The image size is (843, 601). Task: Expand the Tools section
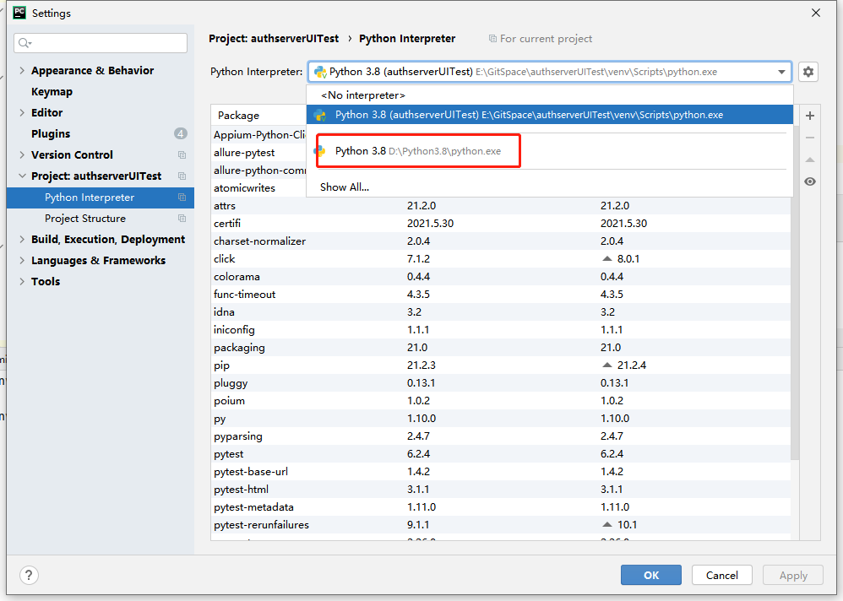(22, 281)
